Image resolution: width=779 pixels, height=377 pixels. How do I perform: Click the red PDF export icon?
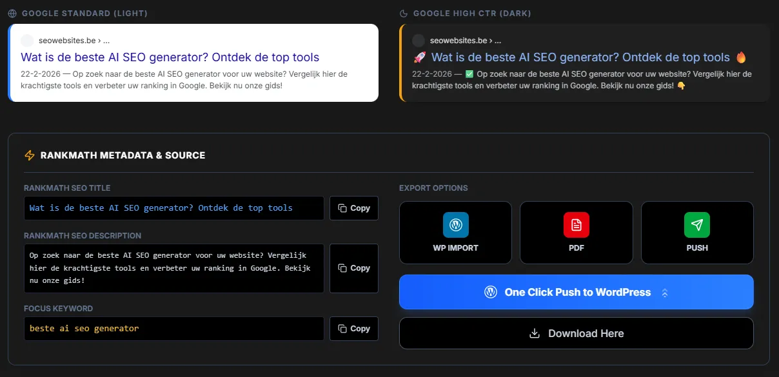click(576, 225)
